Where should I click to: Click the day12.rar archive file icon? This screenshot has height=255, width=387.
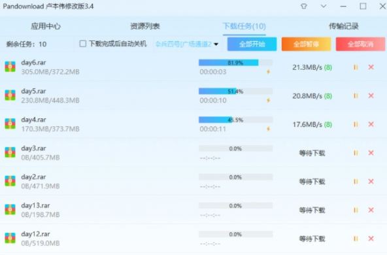[x=10, y=238]
